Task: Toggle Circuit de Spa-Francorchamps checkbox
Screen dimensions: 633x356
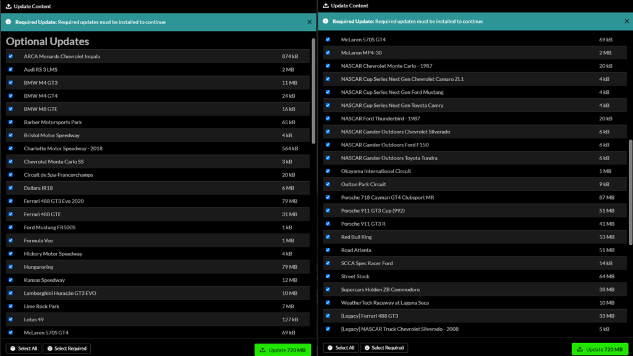Action: coord(11,175)
